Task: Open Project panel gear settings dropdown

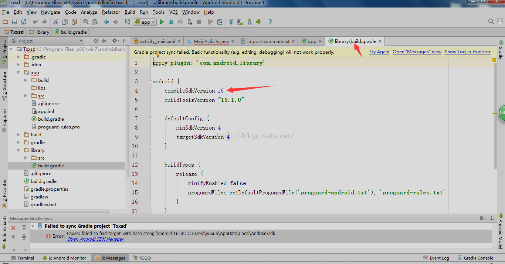Action: 116,41
